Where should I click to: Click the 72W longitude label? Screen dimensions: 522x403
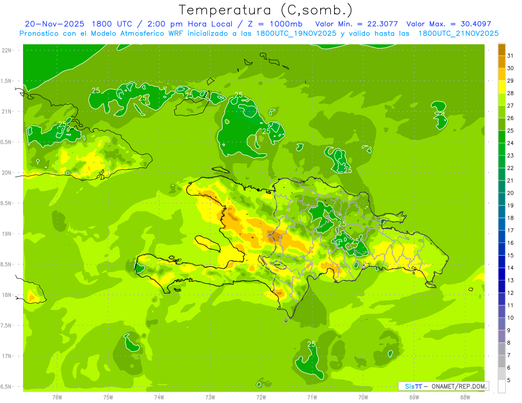click(261, 397)
